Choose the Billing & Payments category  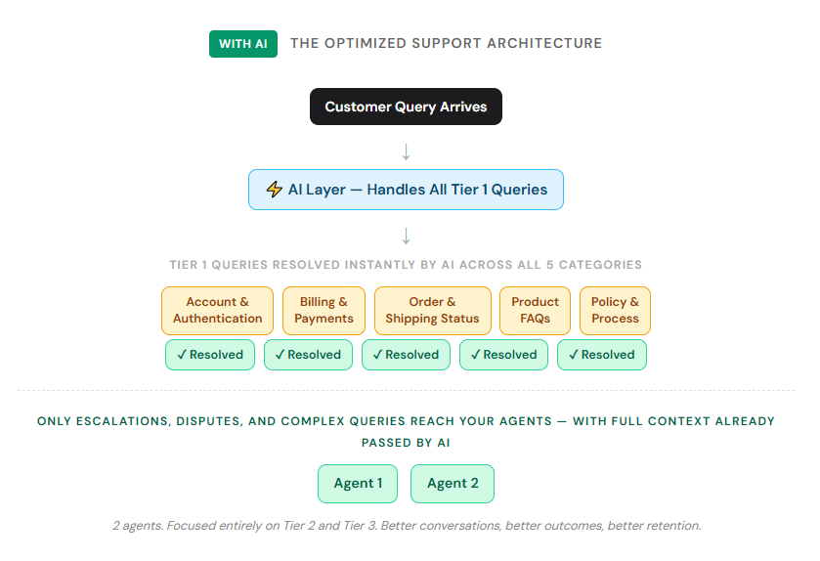pos(324,311)
